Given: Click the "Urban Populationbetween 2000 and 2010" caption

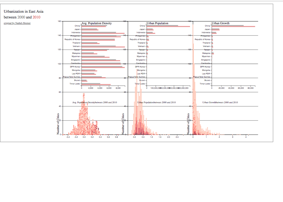Looking at the screenshot, I should (157, 102).
